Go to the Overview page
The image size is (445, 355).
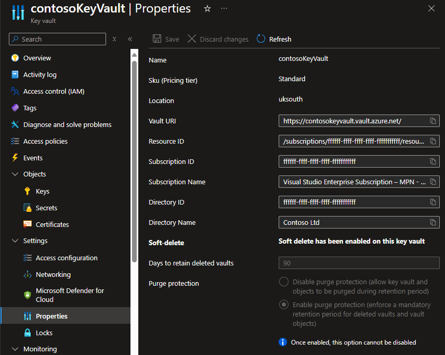(37, 58)
